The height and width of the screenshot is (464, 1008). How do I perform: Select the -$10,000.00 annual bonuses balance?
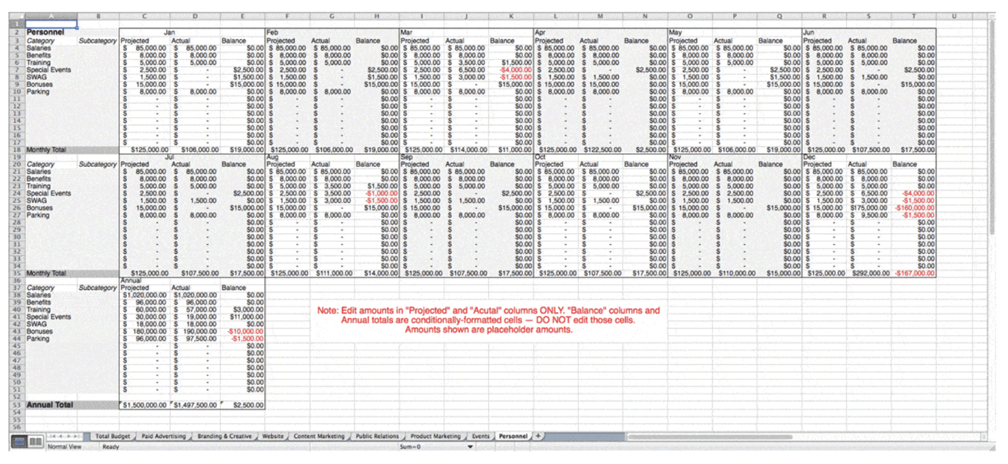pyautogui.click(x=242, y=331)
